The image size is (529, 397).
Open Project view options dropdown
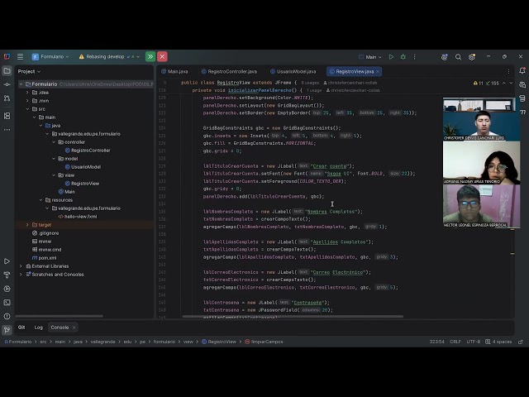29,72
